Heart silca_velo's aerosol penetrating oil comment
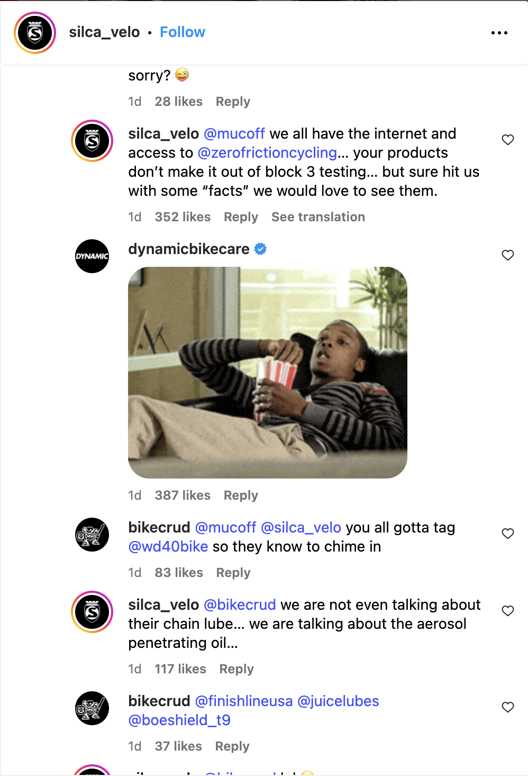Screen dimensions: 528x776 tap(508, 611)
